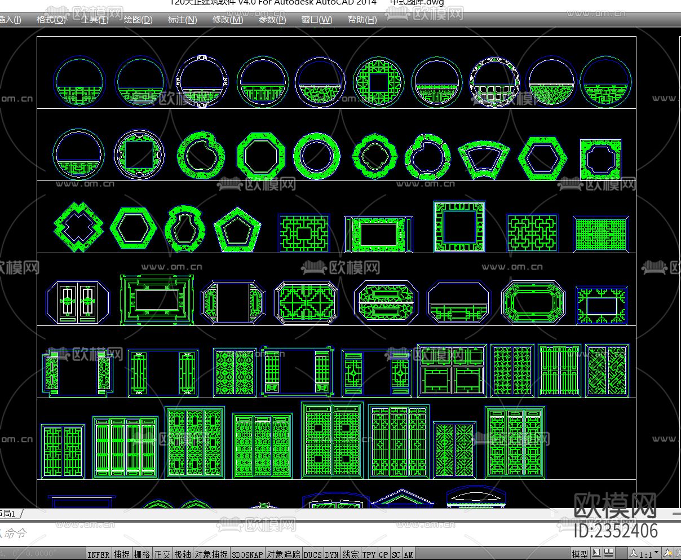This screenshot has width=681, height=560.
Task: Click the Quick View Layouts icon
Action: tap(597, 553)
